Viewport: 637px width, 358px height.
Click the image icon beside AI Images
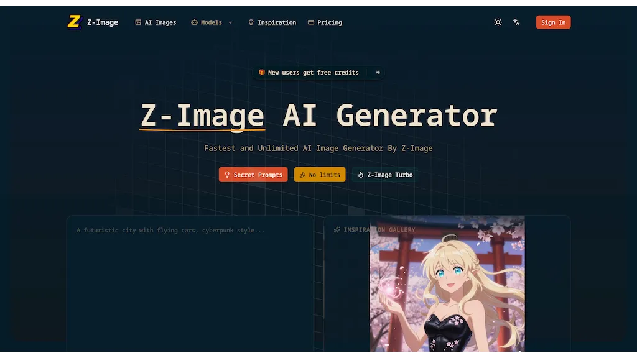tap(138, 22)
